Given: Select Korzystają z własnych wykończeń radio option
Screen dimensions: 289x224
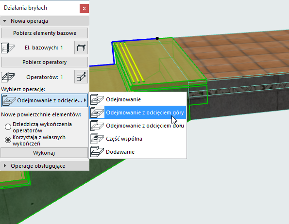Looking at the screenshot, I should [8, 140].
